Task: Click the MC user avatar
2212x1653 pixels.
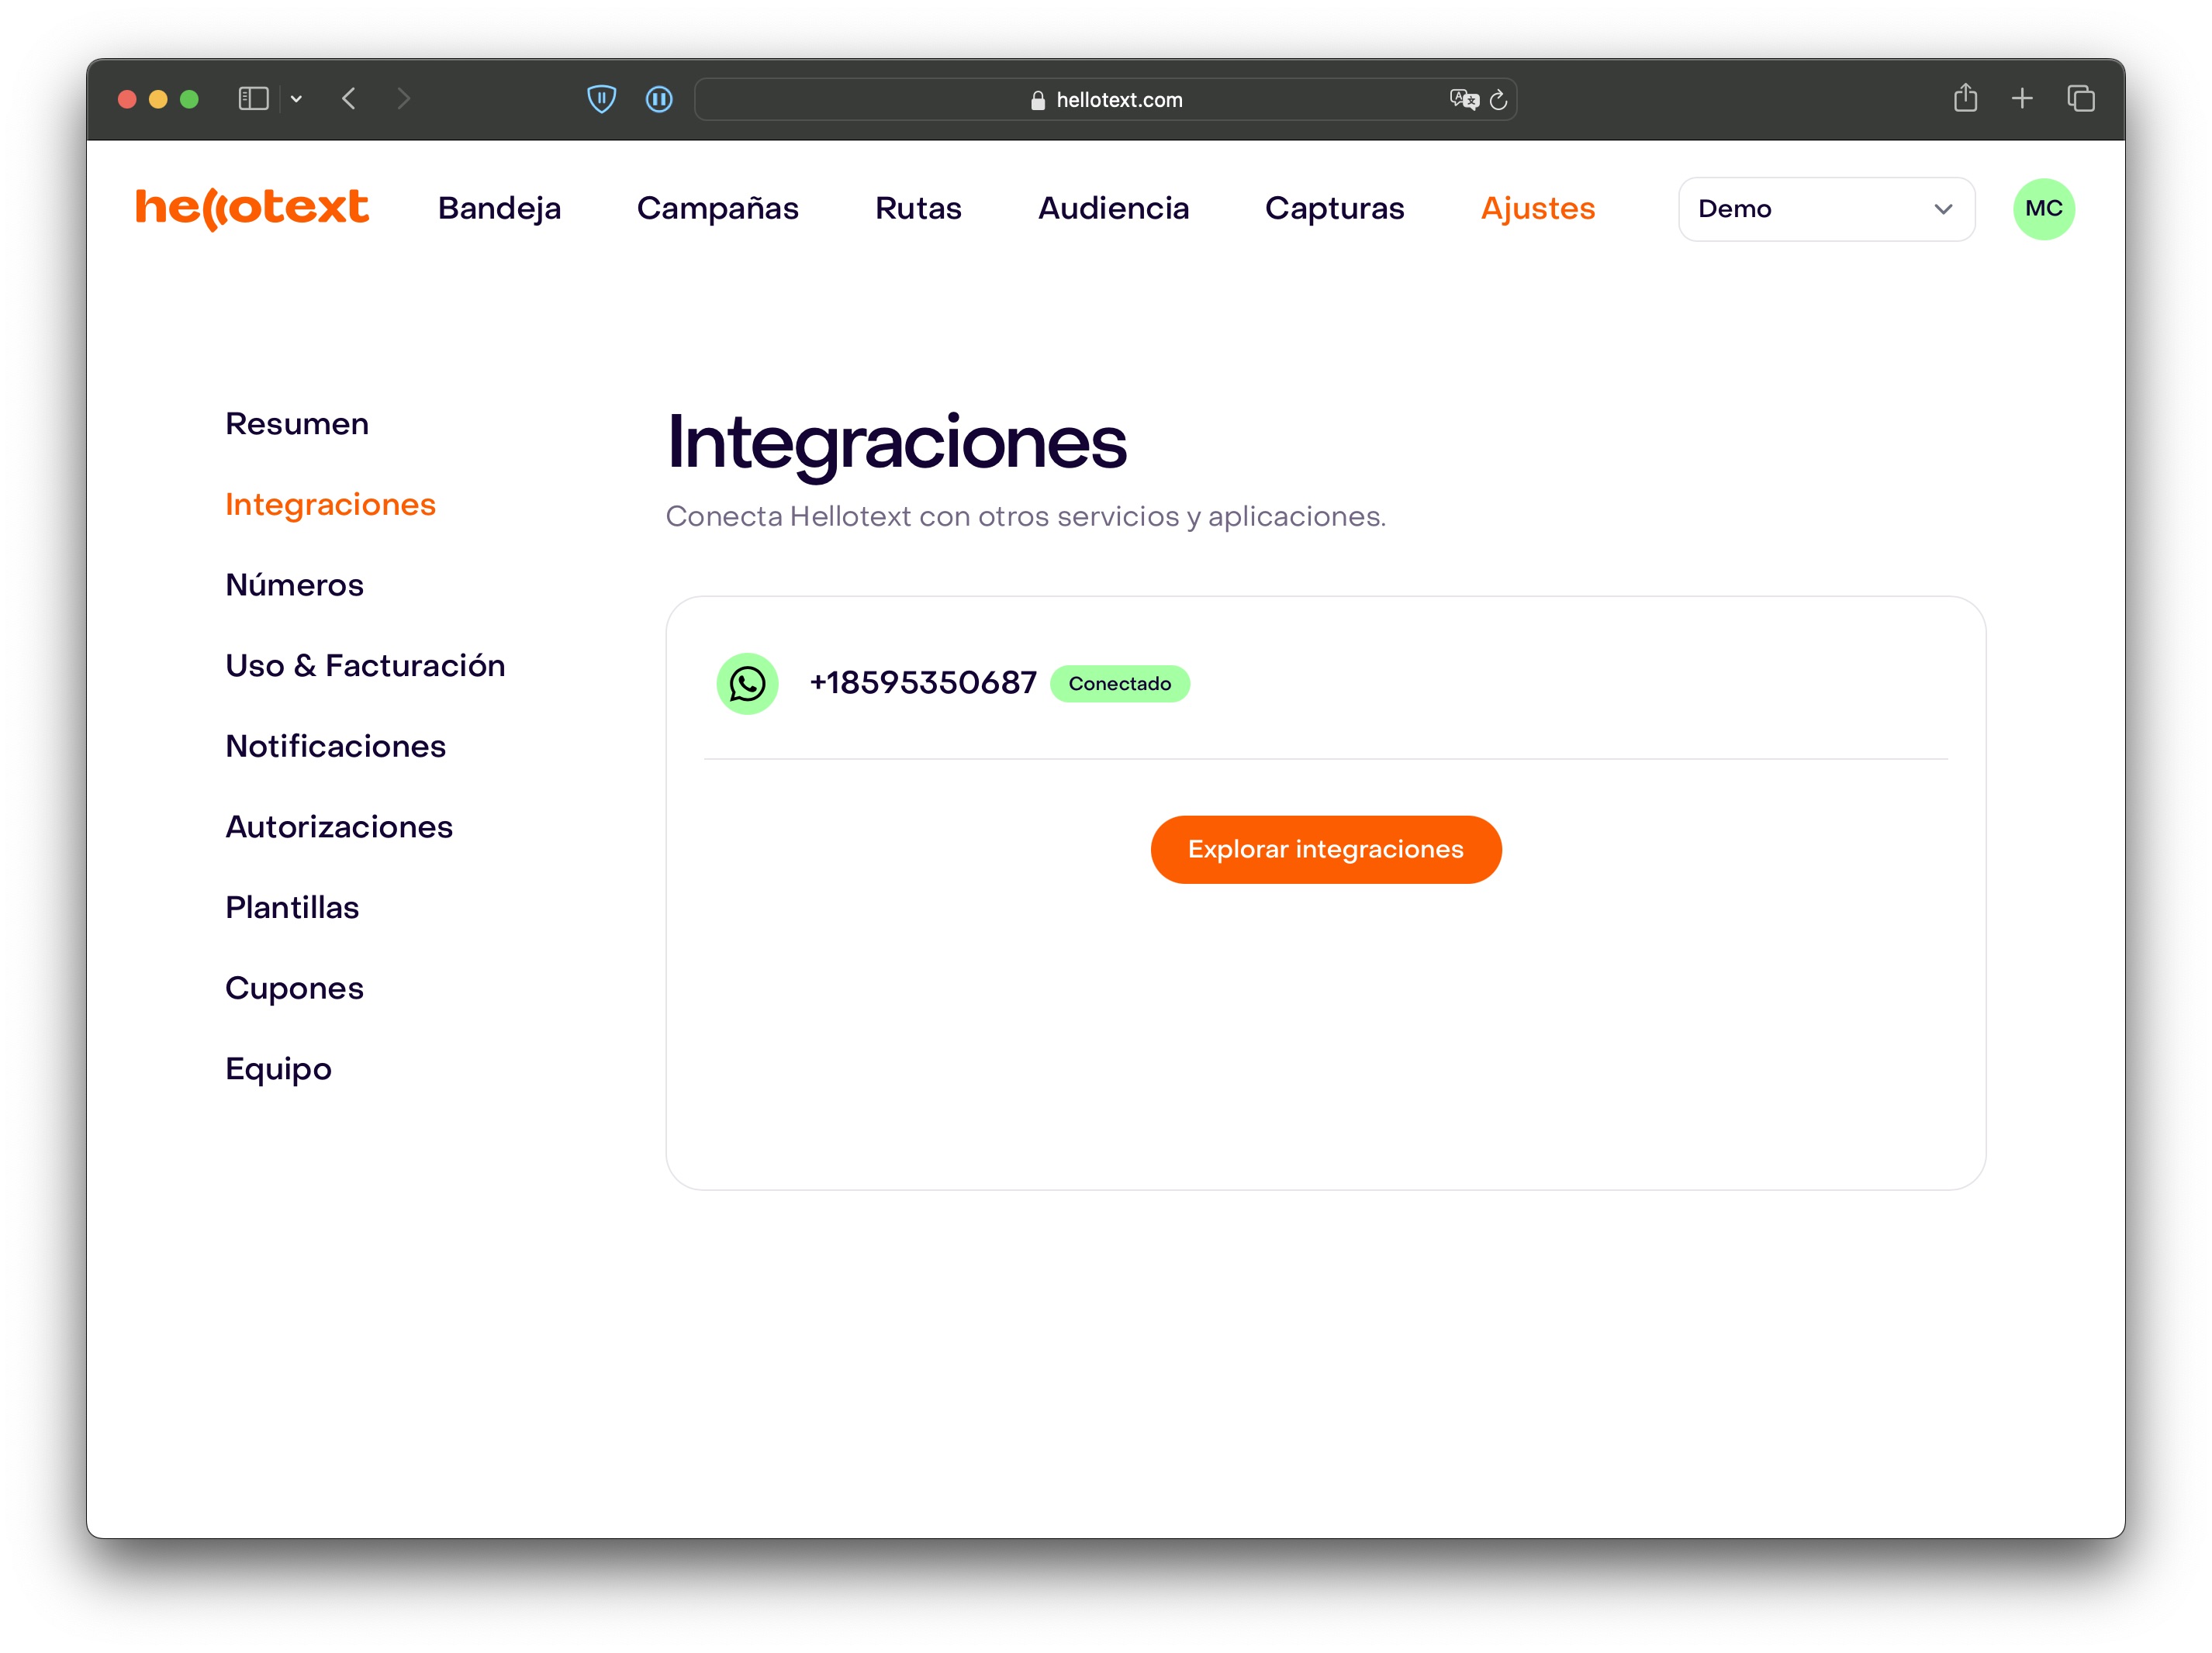Action: (x=2043, y=209)
